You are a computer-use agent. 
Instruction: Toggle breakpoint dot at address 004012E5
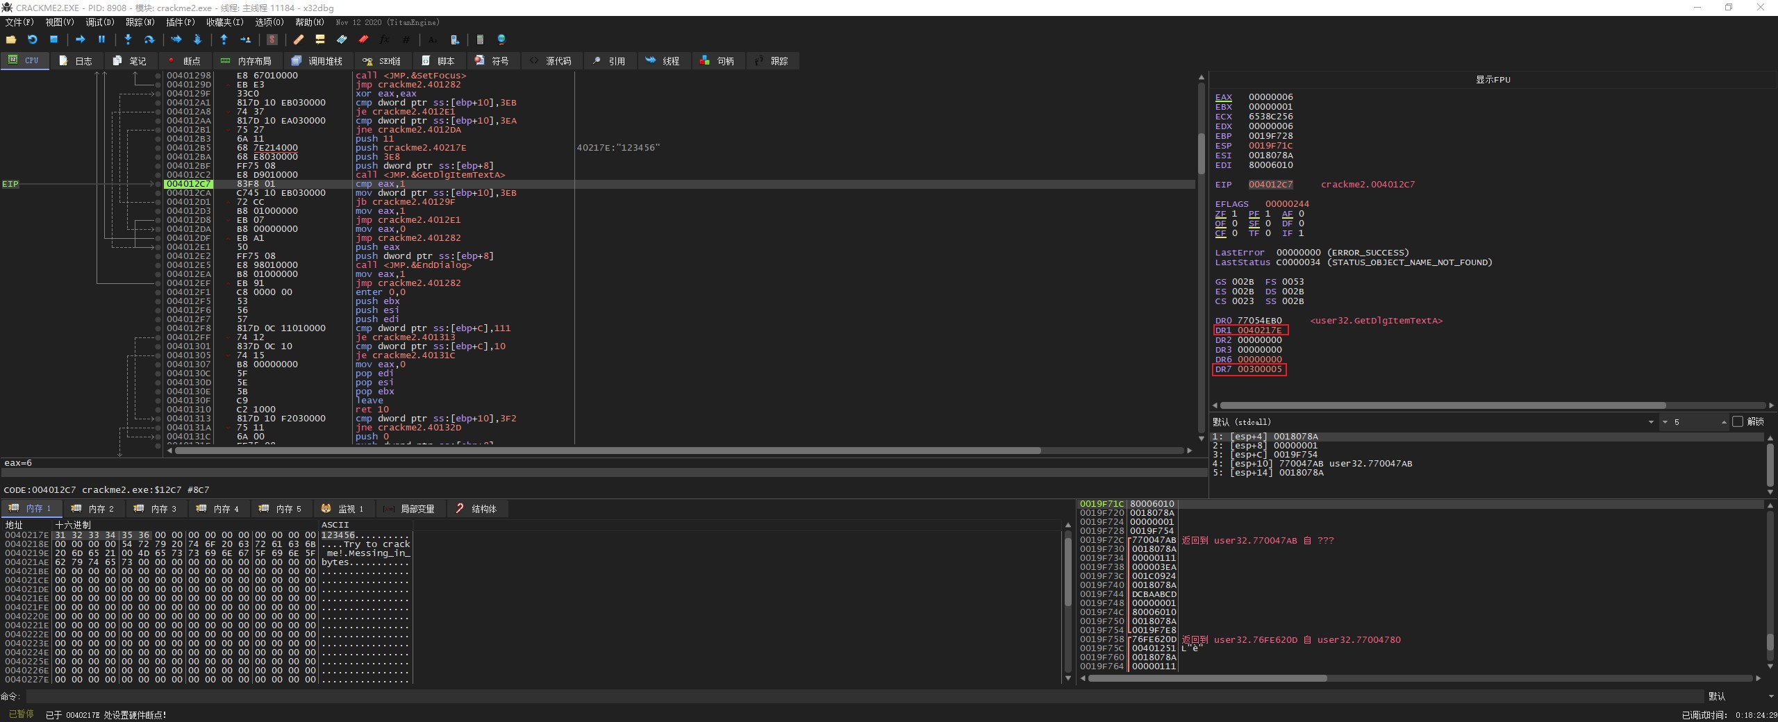click(158, 265)
